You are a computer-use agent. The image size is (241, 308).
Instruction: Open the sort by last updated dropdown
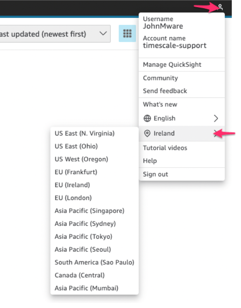click(55, 33)
